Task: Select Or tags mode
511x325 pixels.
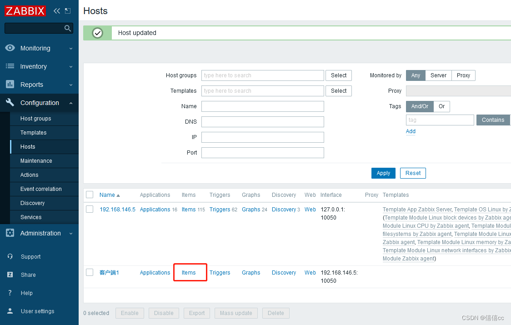Action: click(x=441, y=106)
